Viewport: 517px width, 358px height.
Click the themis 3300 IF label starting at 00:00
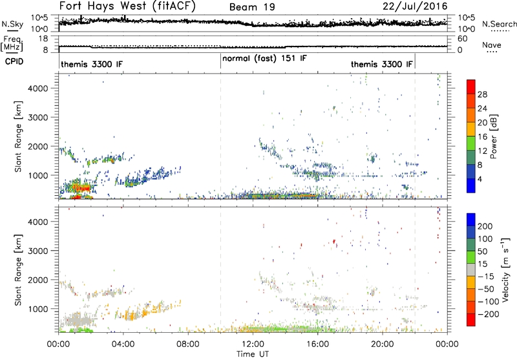tap(92, 64)
